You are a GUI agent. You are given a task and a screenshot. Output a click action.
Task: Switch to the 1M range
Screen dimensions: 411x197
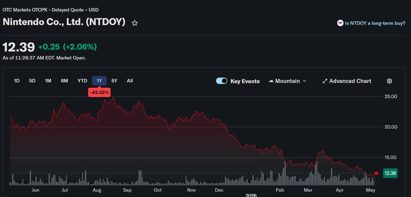pyautogui.click(x=48, y=81)
